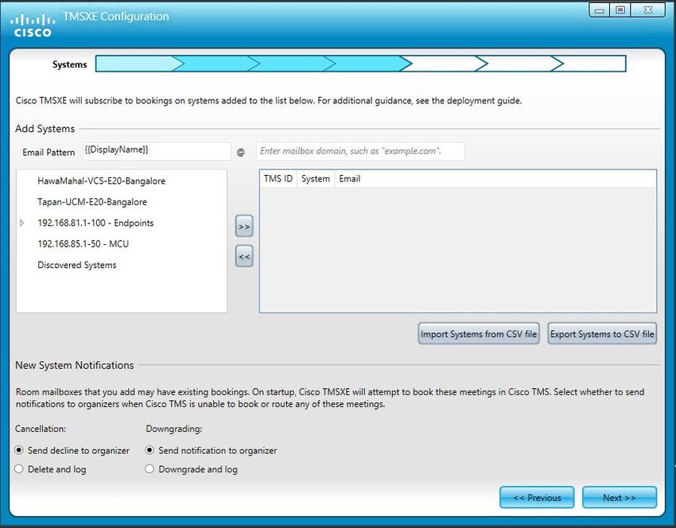Select the 192.168.85.1-50 - MCU folder

[84, 244]
